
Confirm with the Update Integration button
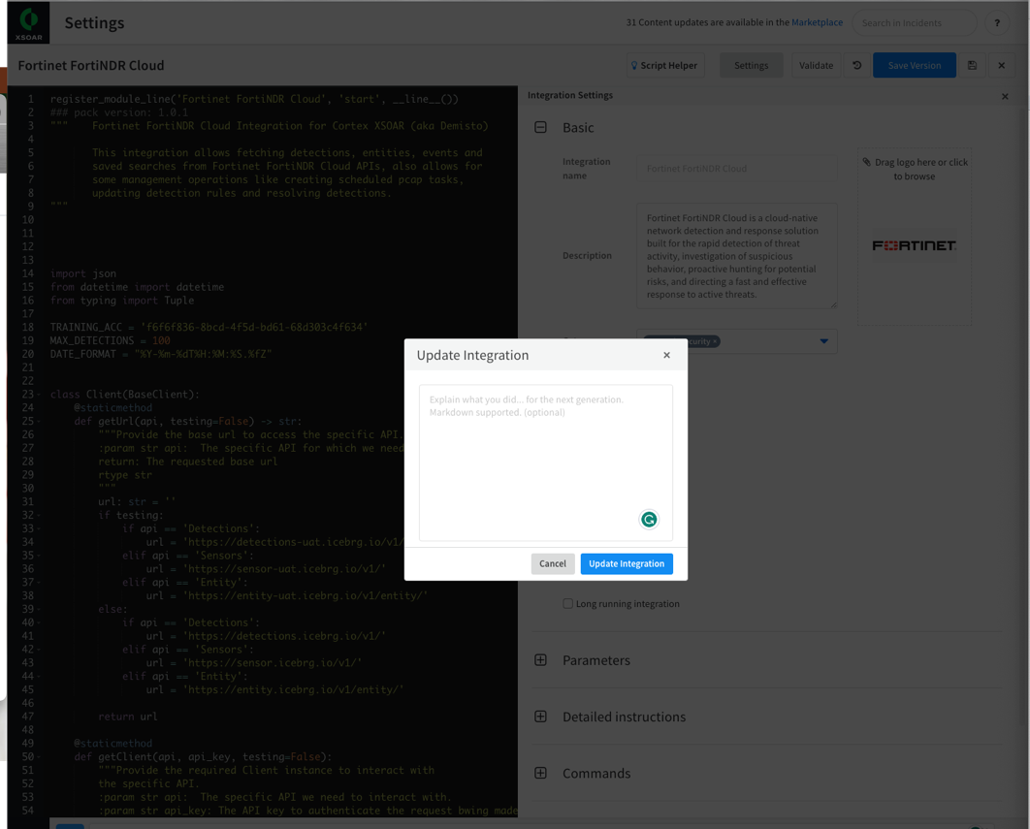pyautogui.click(x=627, y=563)
